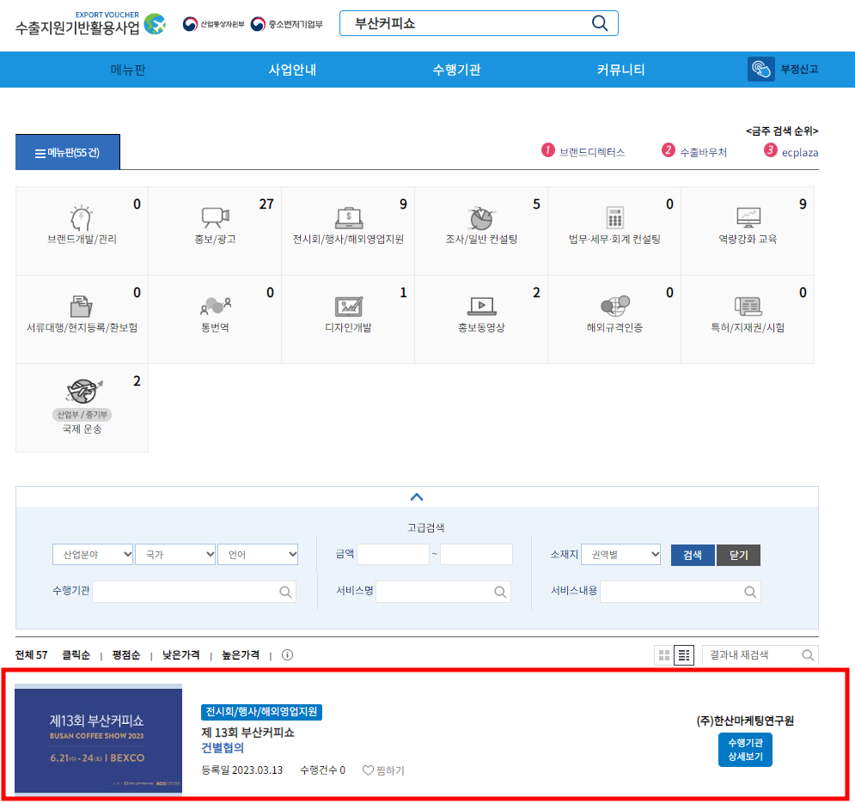Open the Export Voucher site logo
Image resolution: width=855 pixels, height=803 pixels.
coord(90,23)
